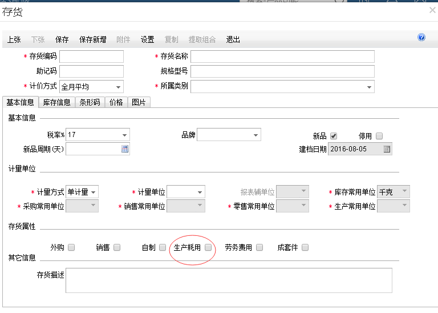Enable the 停用 checkbox

point(379,136)
